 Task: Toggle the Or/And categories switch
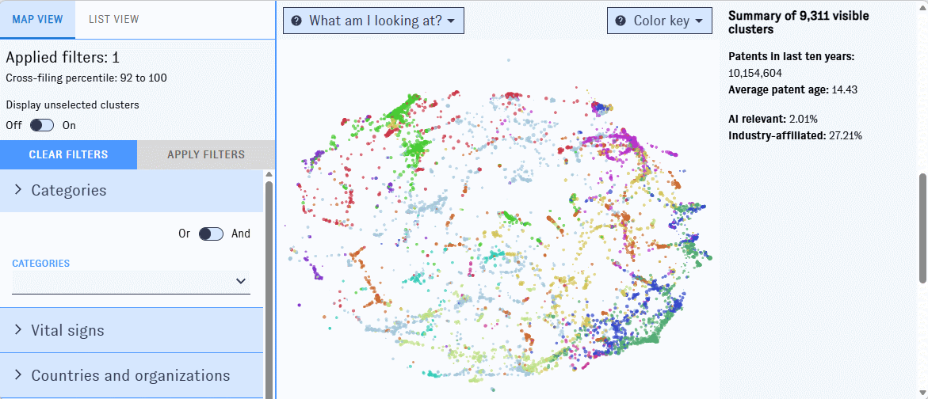[212, 234]
